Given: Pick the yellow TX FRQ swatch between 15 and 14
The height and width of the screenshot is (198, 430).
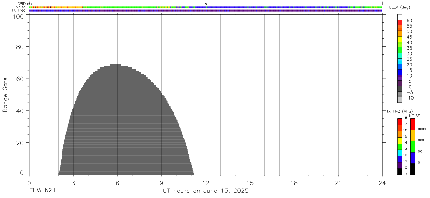Looking at the screenshot, I should 400,140.
